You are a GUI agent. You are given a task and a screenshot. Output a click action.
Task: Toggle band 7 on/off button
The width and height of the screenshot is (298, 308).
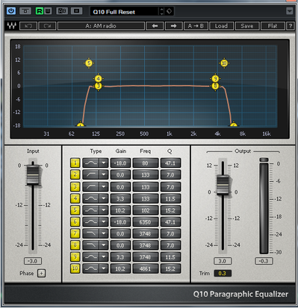coord(75,233)
